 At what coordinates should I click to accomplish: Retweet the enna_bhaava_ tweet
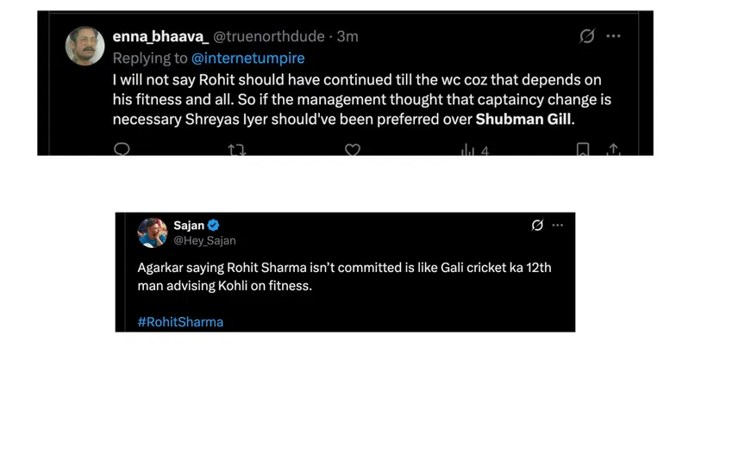(236, 151)
